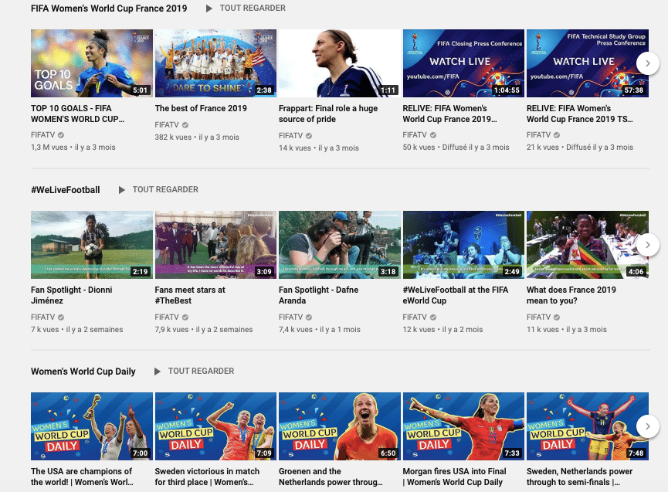Click play icon beside FIFA Women's World Cup playlist
The width and height of the screenshot is (668, 492).
[209, 8]
